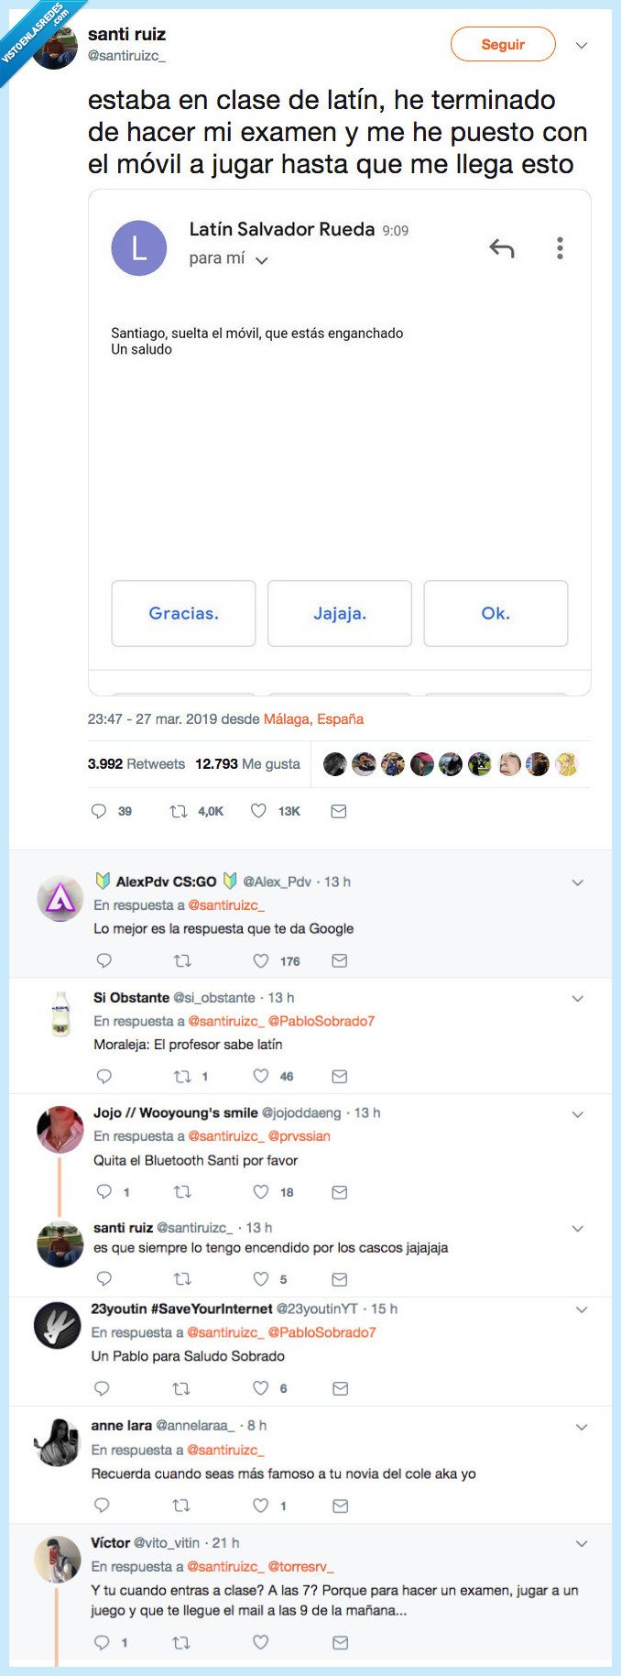The height and width of the screenshot is (1676, 621).
Task: Like AlexPdv CS:GO's reply
Action: [x=261, y=960]
